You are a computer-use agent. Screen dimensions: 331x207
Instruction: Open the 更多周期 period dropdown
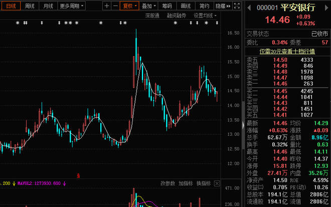click(72, 6)
